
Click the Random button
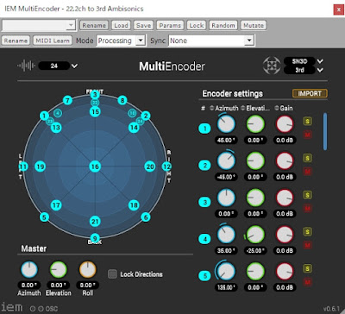[223, 25]
